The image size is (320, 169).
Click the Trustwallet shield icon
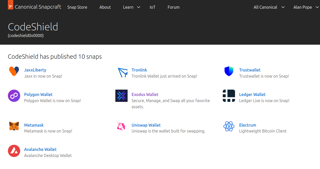click(x=229, y=71)
